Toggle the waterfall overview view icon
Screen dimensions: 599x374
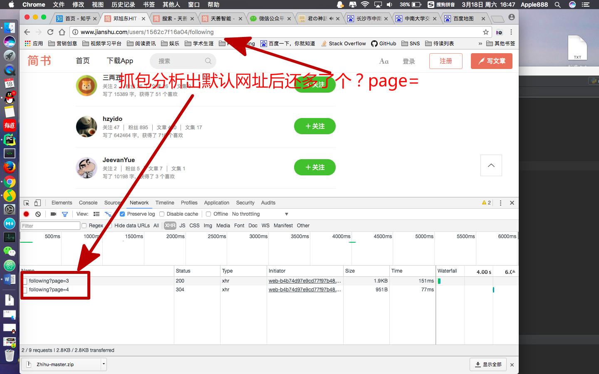tap(108, 214)
